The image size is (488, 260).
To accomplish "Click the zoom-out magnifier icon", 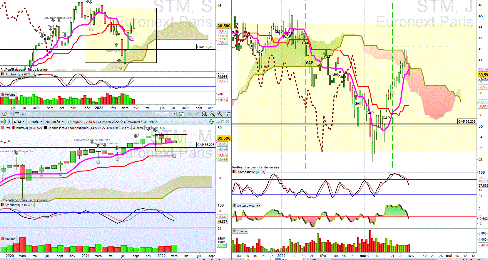I will click(x=212, y=114).
